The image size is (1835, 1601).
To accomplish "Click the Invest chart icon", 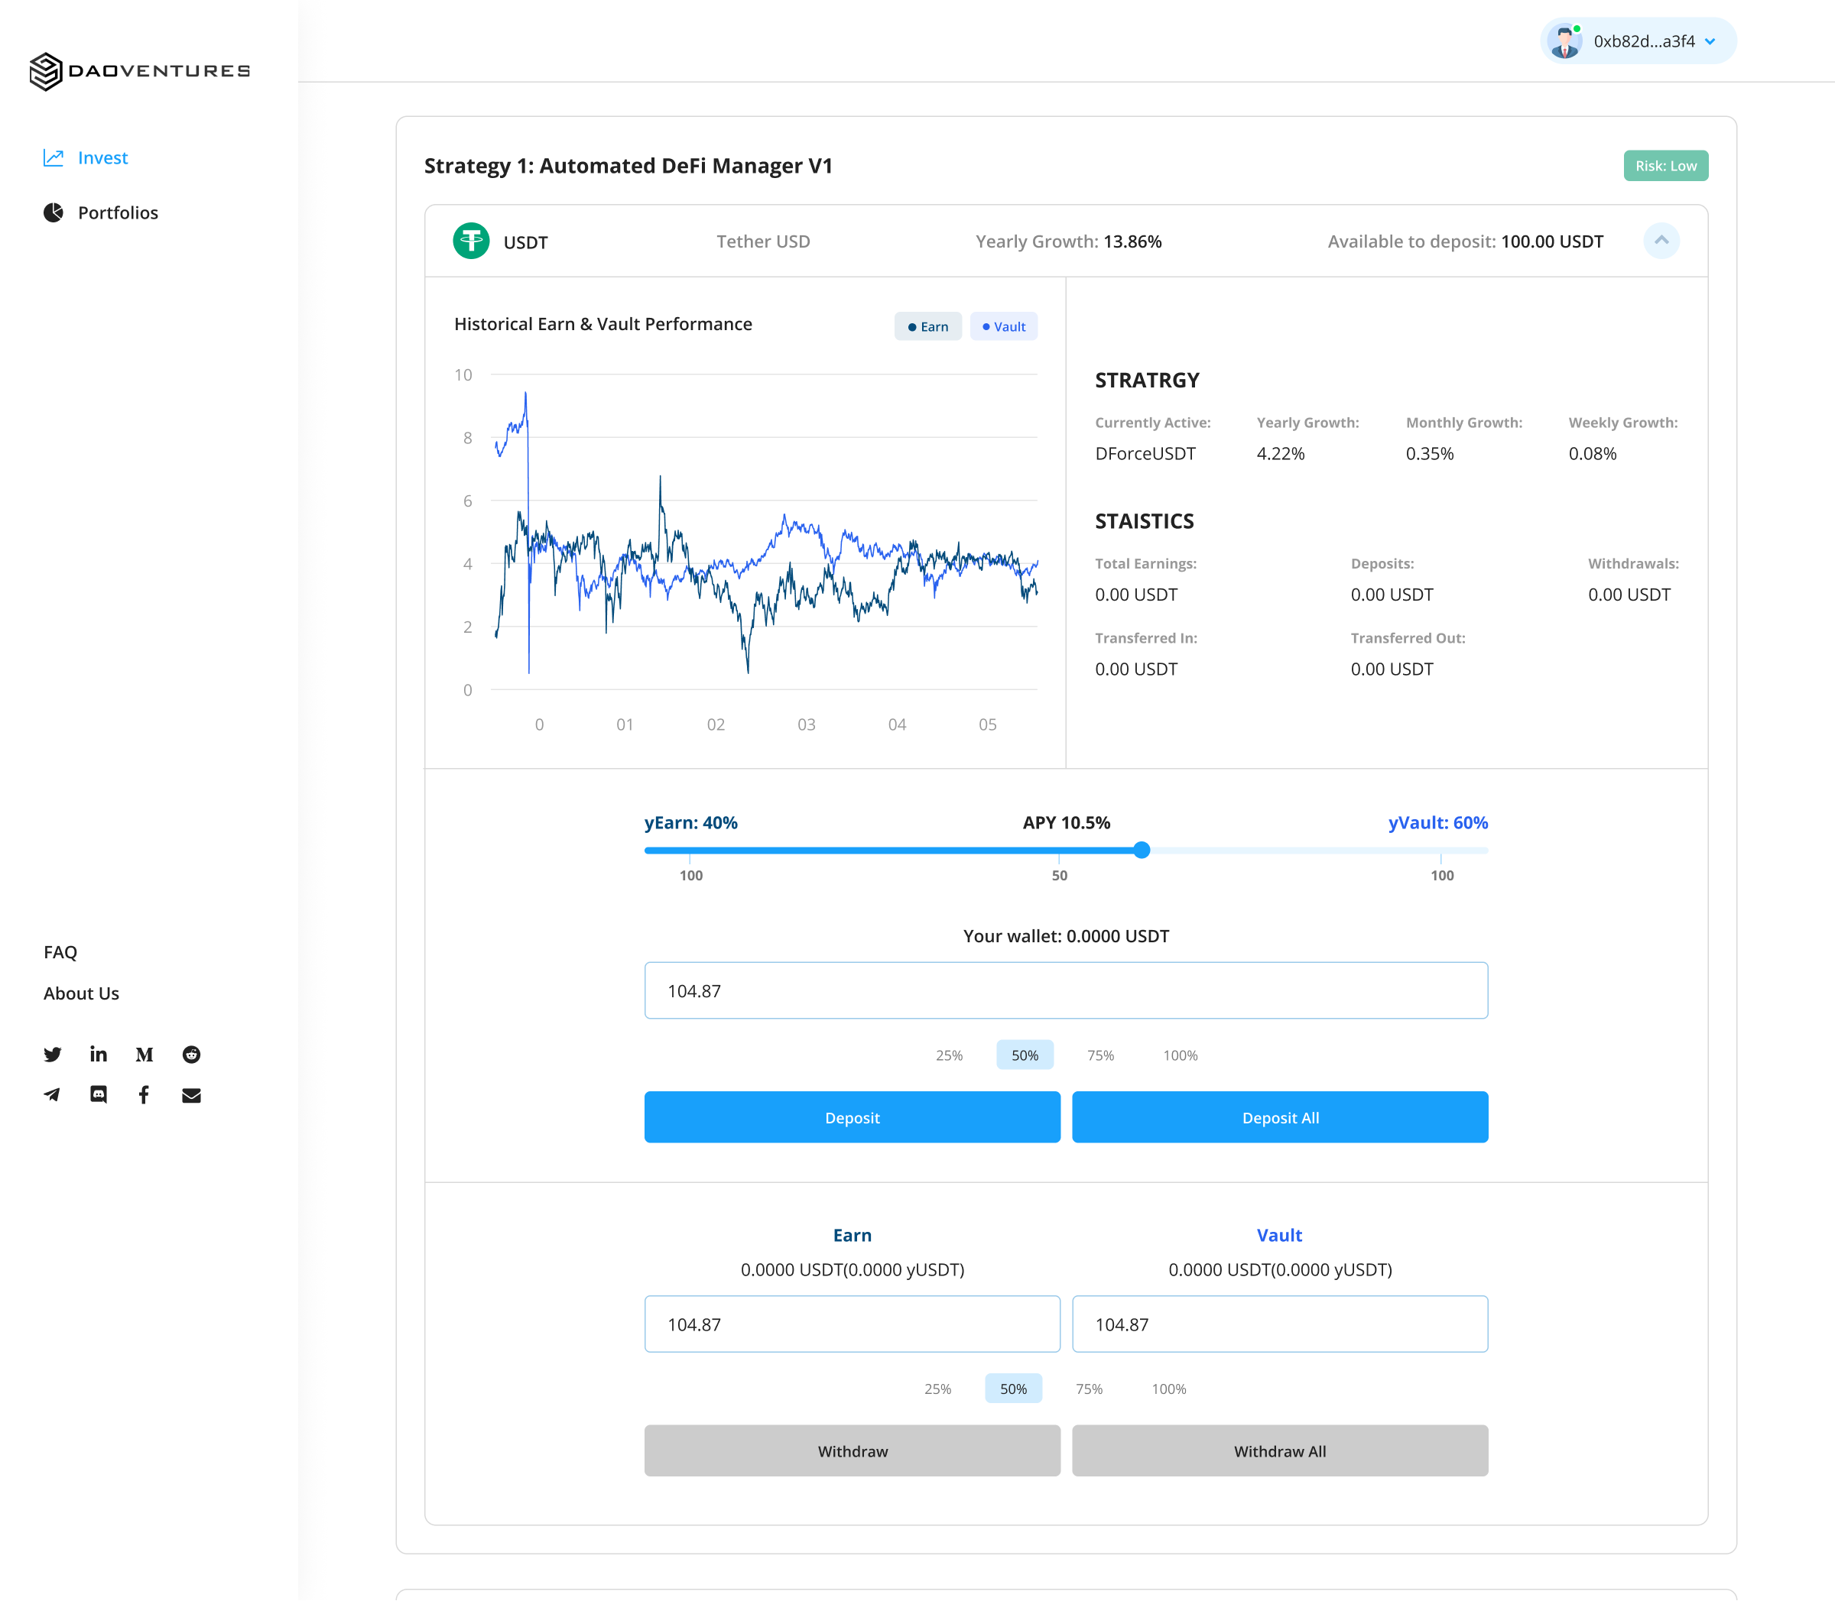I will (54, 158).
